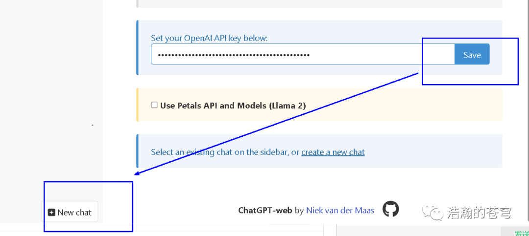
Task: Click the 'Use Petals API and Models' label
Action: pos(233,106)
